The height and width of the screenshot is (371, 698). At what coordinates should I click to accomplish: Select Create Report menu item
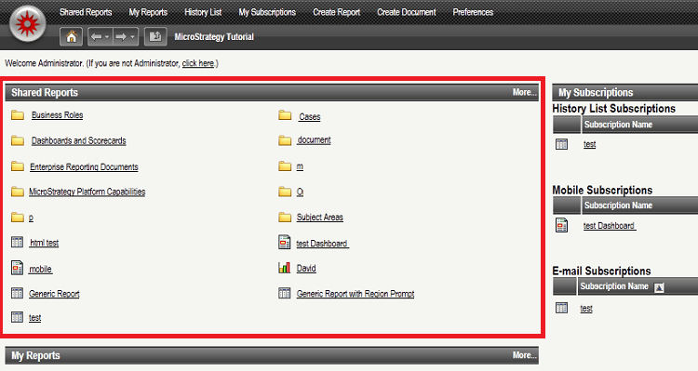click(337, 12)
